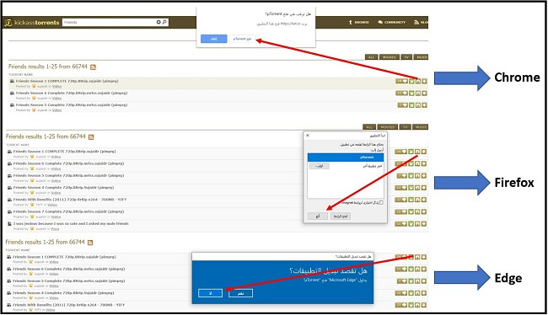Click magnet icon for Season 6 row, Firefox panel

click(417, 163)
